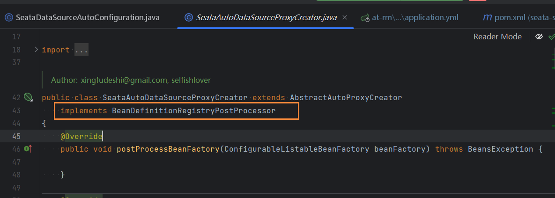Toggle the crossed-eye inspections visibility icon
This screenshot has width=555, height=198.
[539, 37]
